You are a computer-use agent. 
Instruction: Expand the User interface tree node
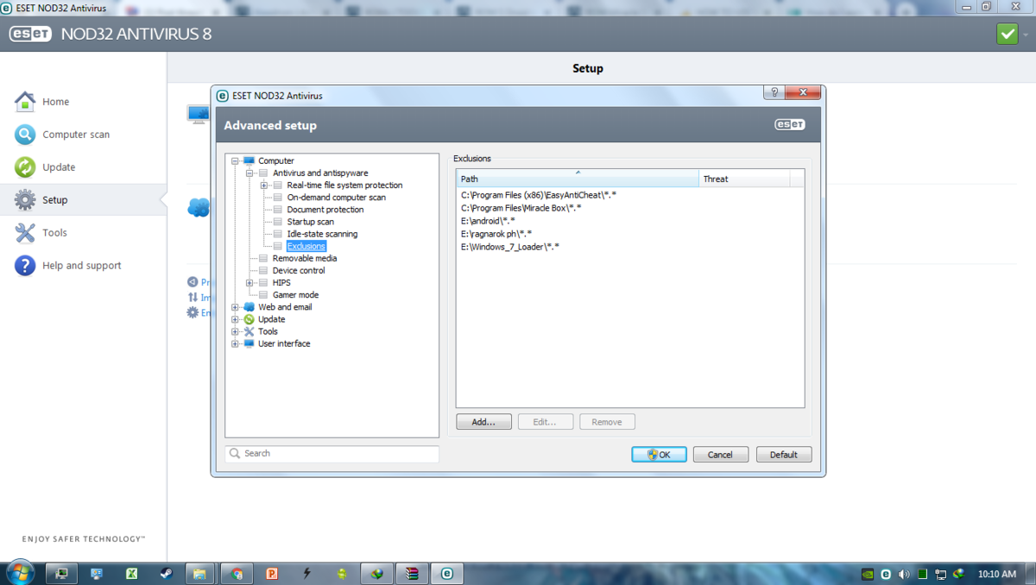[x=235, y=343]
